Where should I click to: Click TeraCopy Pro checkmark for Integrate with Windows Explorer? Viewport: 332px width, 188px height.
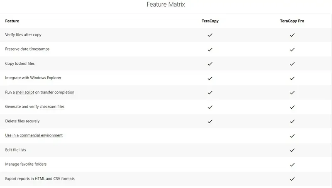tap(292, 78)
